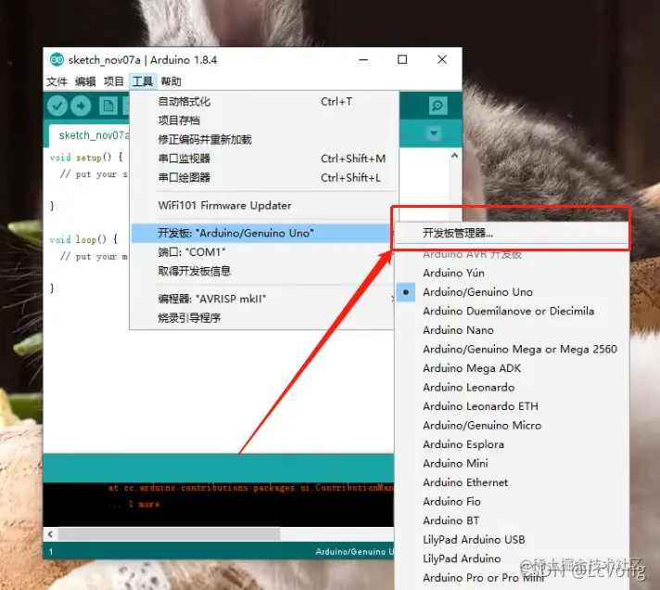Click the console scroll left arrow
The height and width of the screenshot is (590, 660).
point(50,534)
